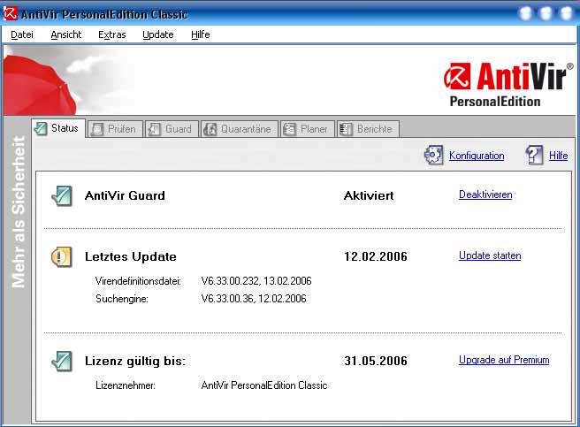The height and width of the screenshot is (427, 580).
Task: Click the Lizenz gültig bis heading
Action: 135,361
